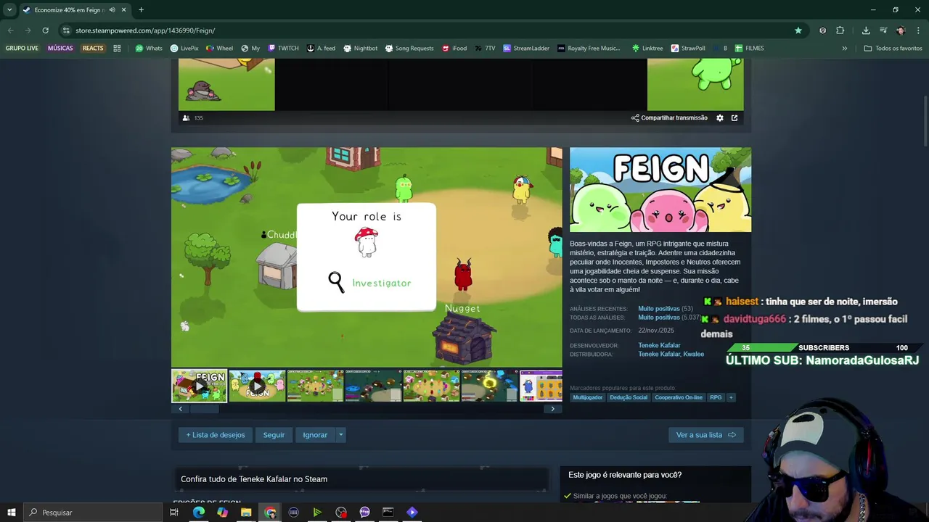Viewport: 929px width, 522px height.
Task: Open the FILMES bookmark
Action: (749, 49)
